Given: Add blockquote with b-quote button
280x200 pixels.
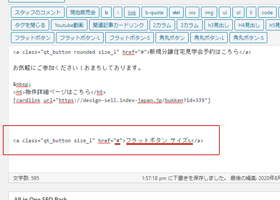Looking at the screenshot, I should 154,12.
